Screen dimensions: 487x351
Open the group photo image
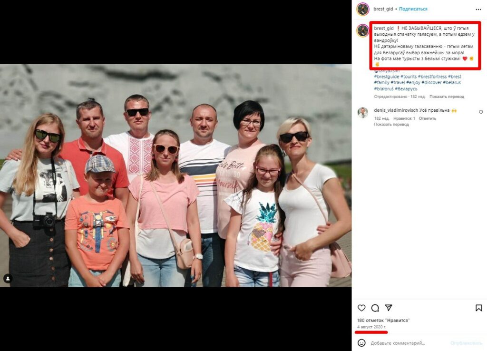pos(176,175)
